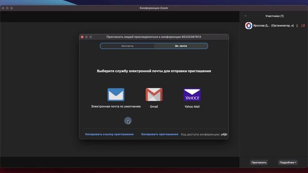Close the invite dialog with red button
This screenshot has height=173, width=308.
pyautogui.click(x=82, y=37)
